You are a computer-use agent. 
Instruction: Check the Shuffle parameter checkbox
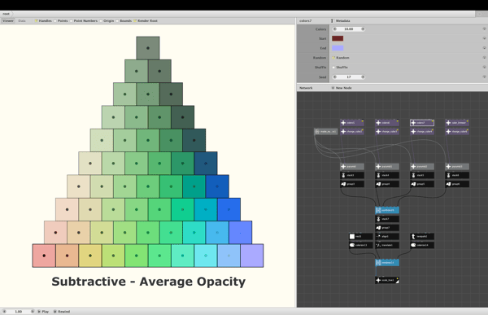pos(333,68)
